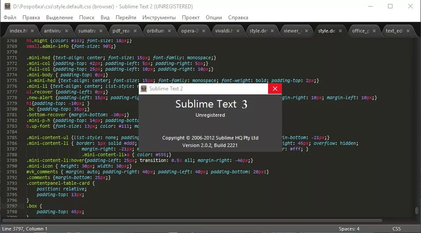The width and height of the screenshot is (421, 233).
Task: Click the vertical scrollbar thumb
Action: click(417, 211)
